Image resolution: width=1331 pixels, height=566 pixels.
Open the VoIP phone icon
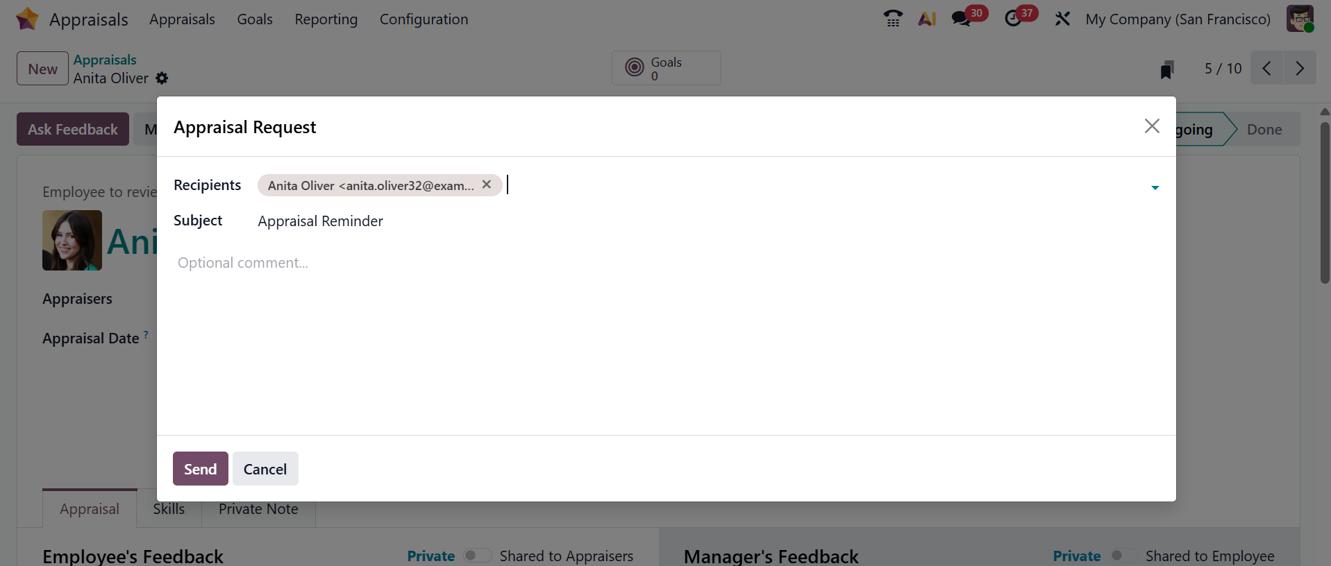coord(893,19)
